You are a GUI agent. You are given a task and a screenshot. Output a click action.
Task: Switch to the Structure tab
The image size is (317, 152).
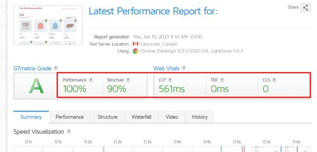click(107, 117)
